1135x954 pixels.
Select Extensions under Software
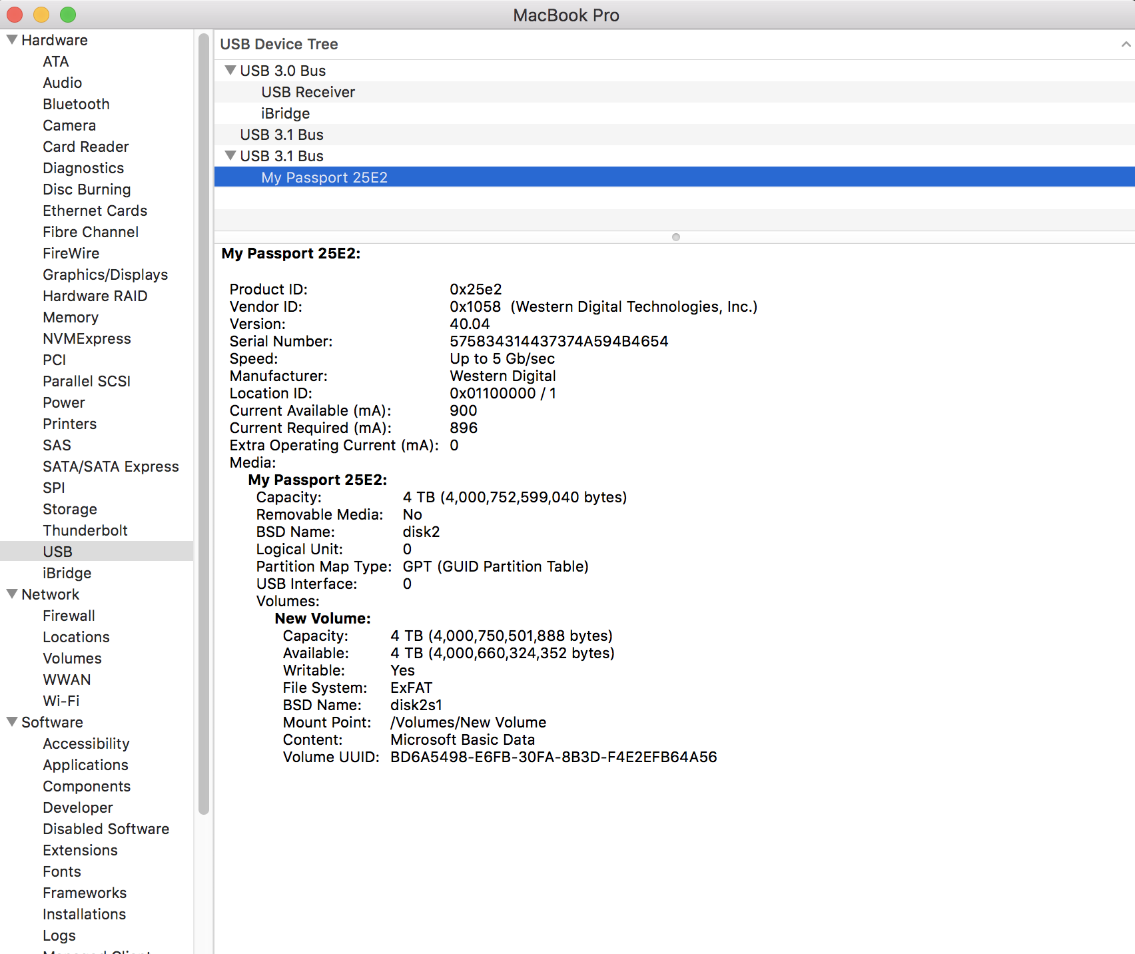[x=80, y=850]
